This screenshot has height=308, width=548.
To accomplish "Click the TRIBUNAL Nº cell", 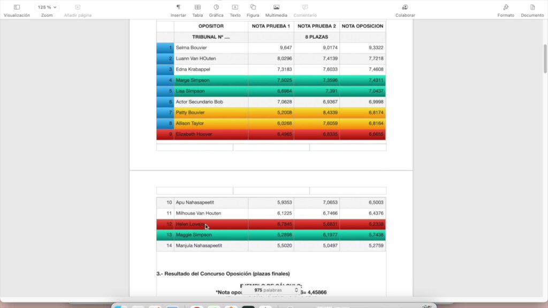I will point(211,37).
